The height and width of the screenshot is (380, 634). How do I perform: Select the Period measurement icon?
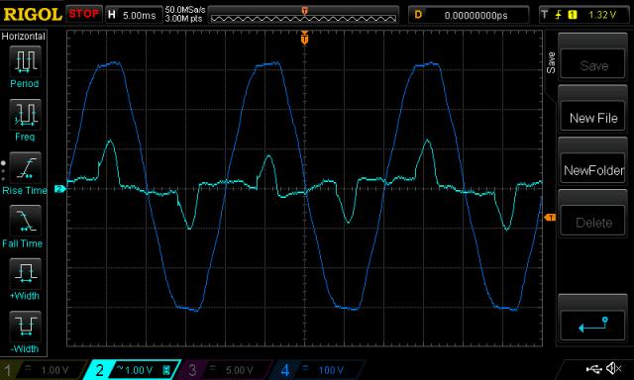25,61
